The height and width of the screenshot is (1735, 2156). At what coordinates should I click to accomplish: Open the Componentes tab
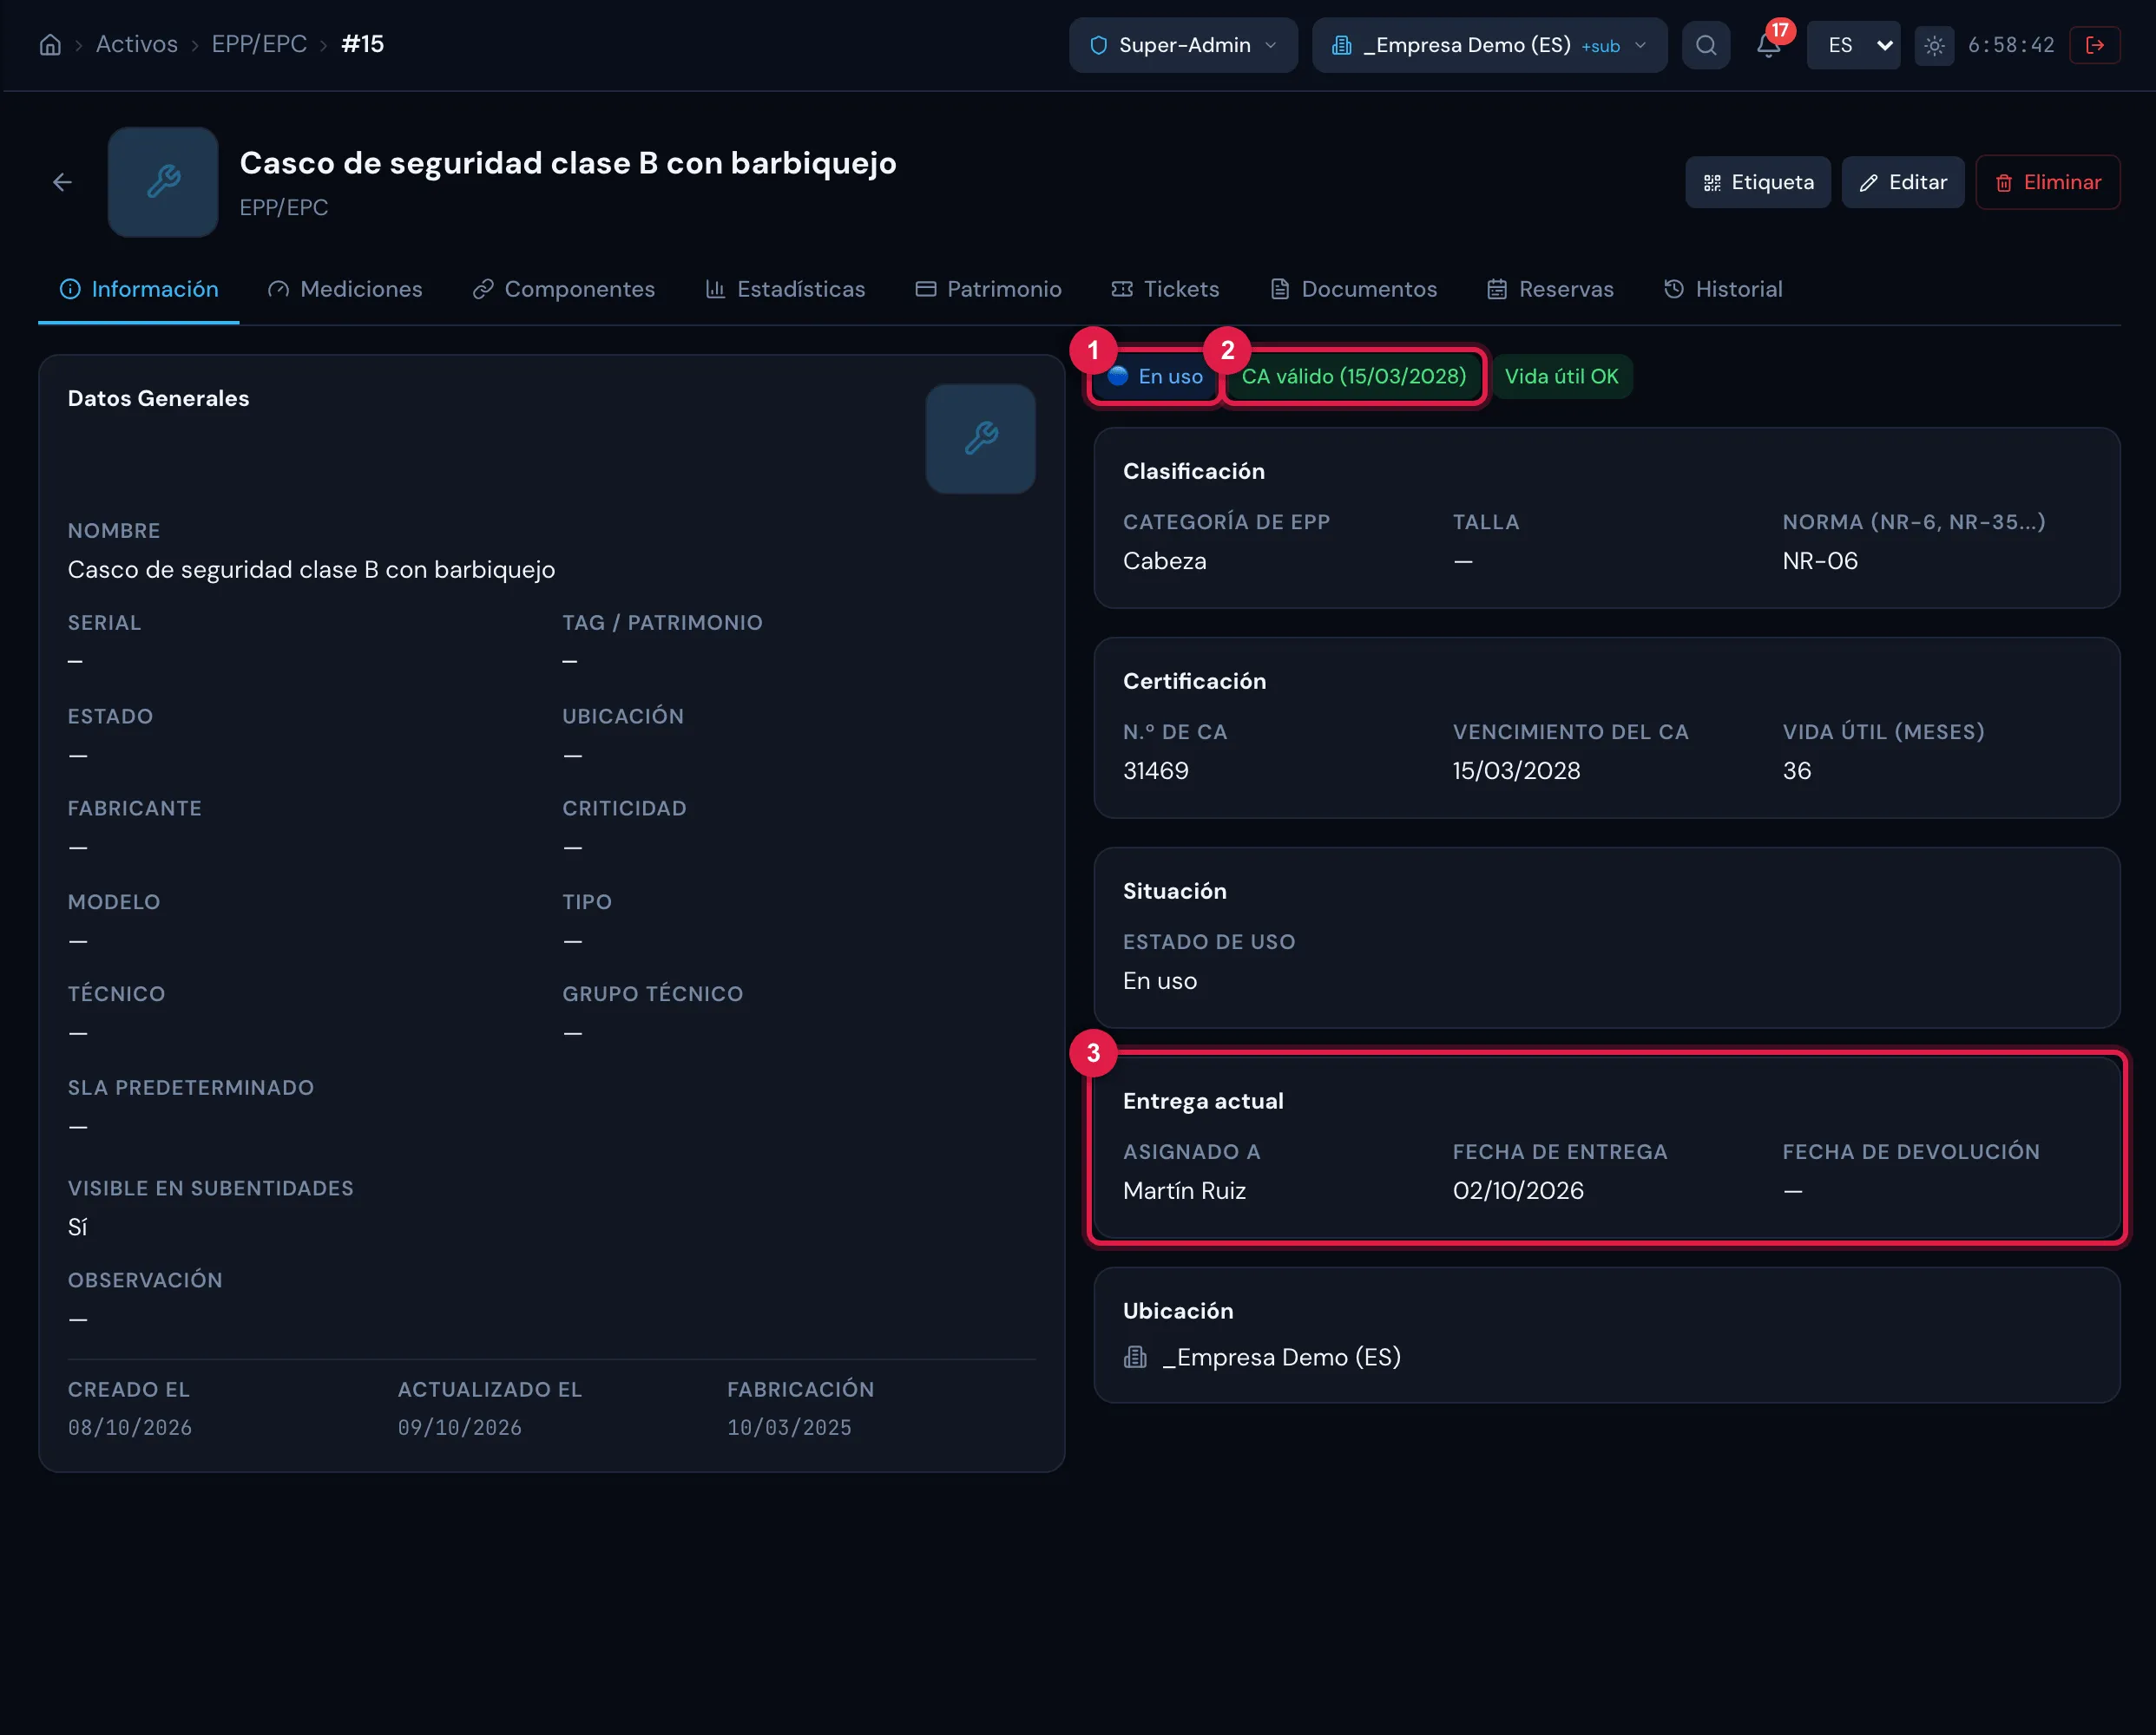coord(564,289)
